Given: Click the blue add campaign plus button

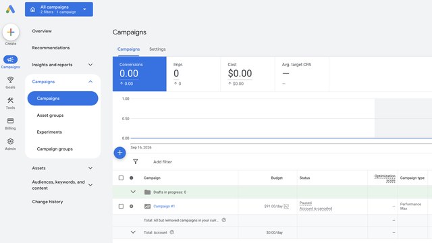Looking at the screenshot, I should pyautogui.click(x=120, y=153).
